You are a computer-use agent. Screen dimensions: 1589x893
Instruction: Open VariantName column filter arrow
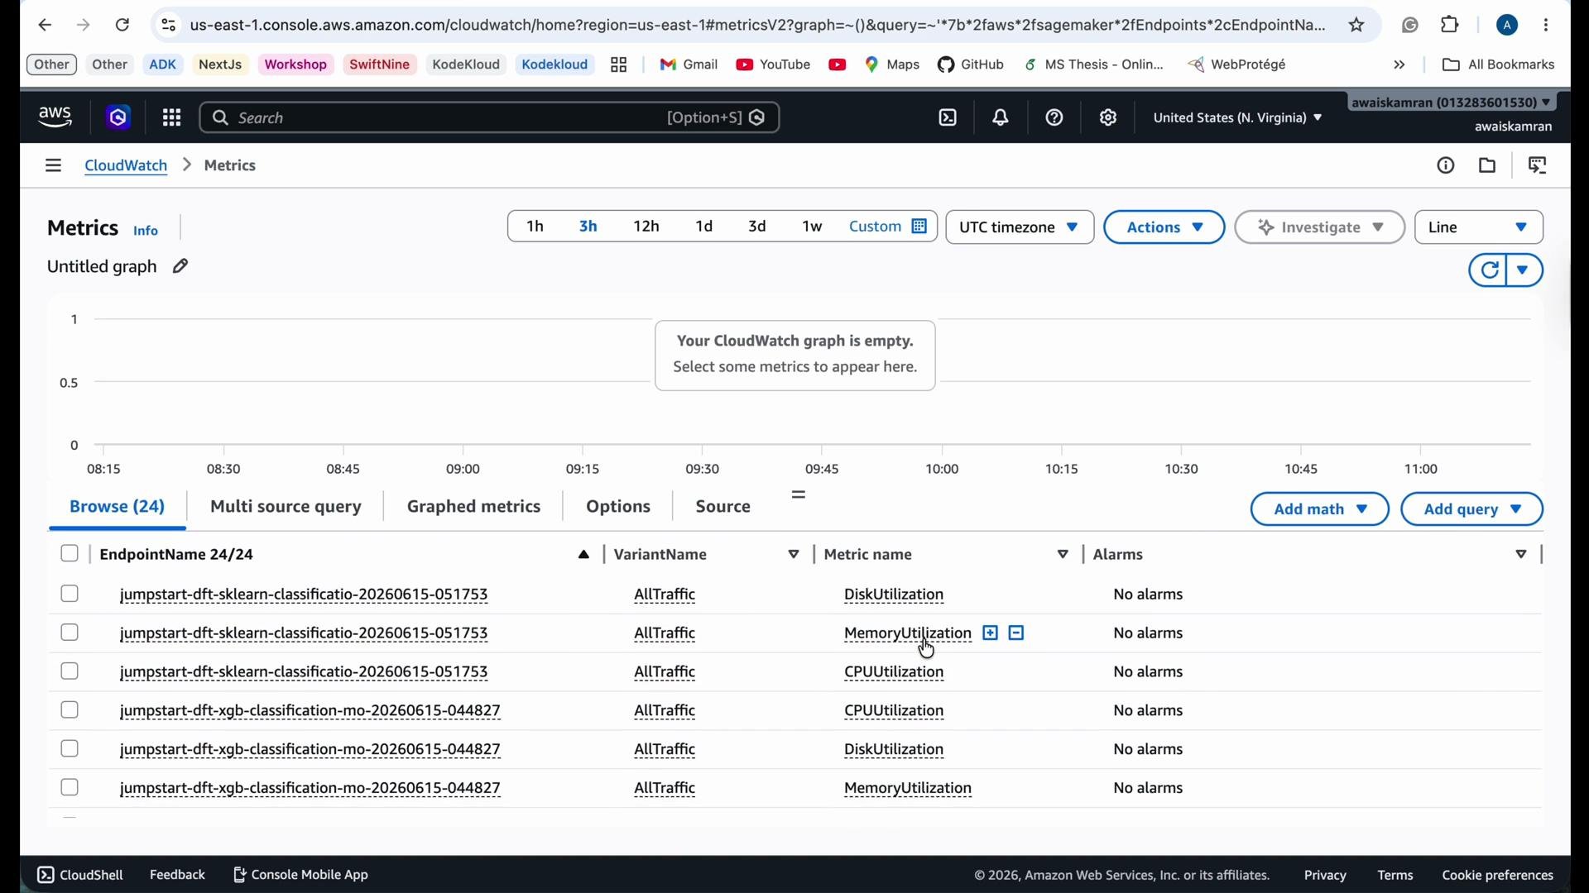[x=794, y=555]
